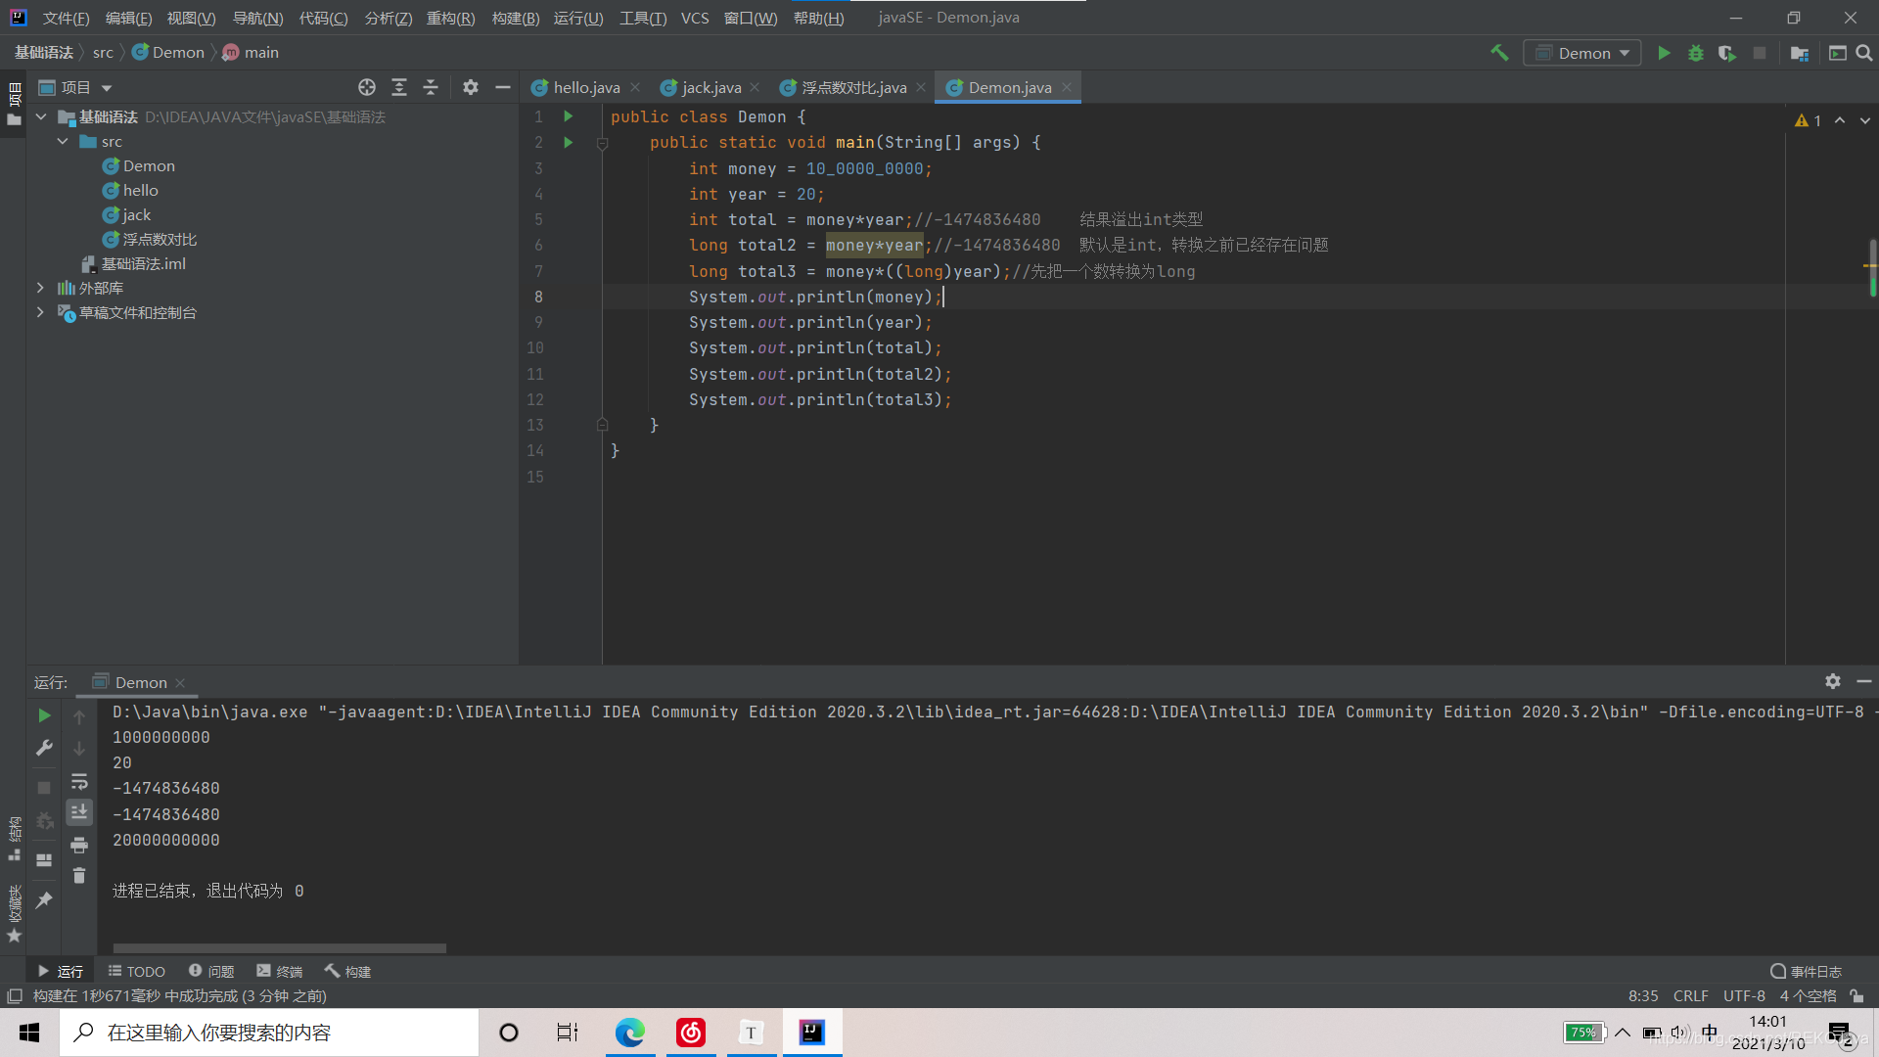Run the Demon configuration from the toolbar
This screenshot has height=1057, width=1879.
(1664, 53)
